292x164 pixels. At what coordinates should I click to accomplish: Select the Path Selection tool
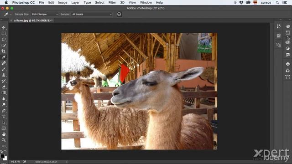[4, 123]
